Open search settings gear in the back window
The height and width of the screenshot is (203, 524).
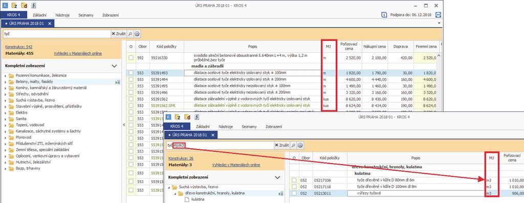pos(137,34)
